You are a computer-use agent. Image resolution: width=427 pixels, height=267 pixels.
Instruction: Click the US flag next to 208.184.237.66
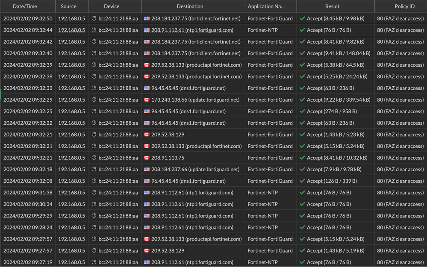[x=147, y=169]
